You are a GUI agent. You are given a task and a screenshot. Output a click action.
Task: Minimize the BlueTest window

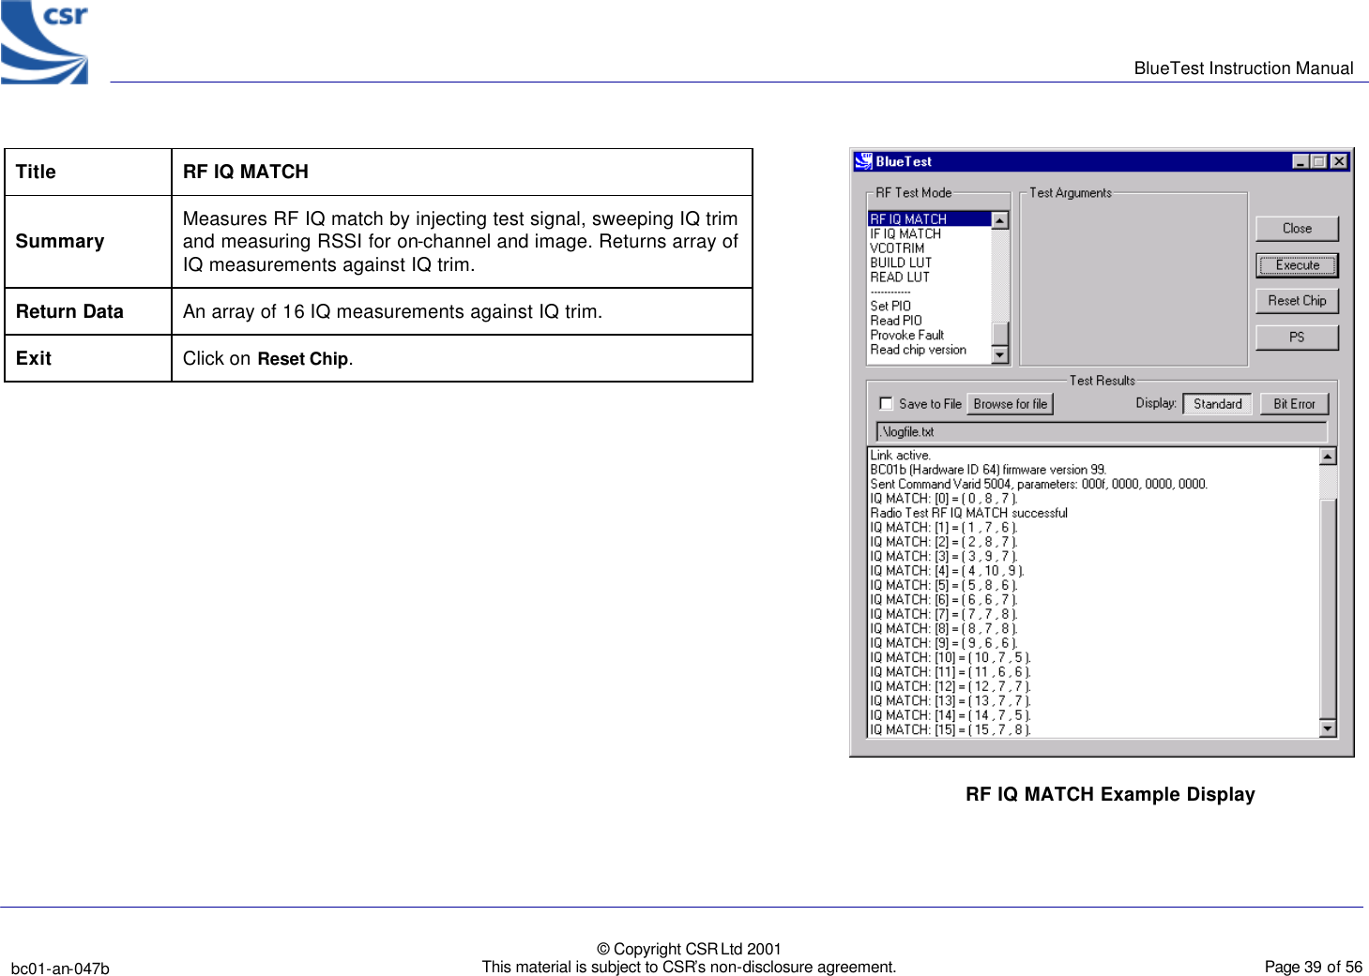click(1300, 161)
